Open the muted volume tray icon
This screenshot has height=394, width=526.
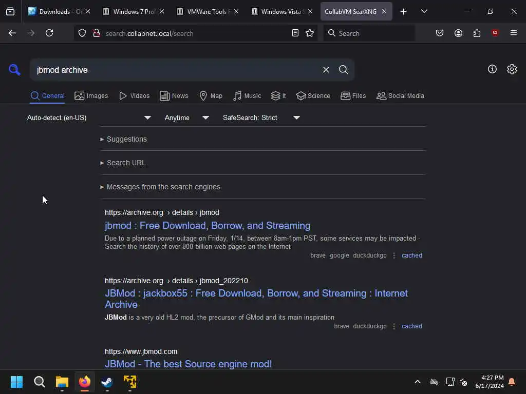463,382
